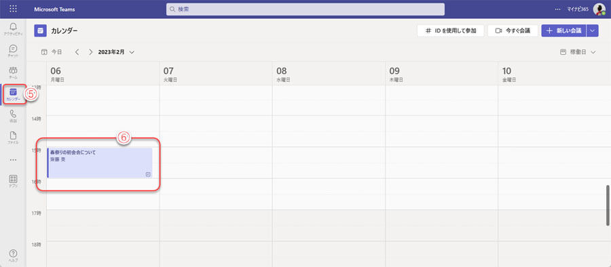Image resolution: width=611 pixels, height=267 pixels.
Task: Open Calls (phone icon) in sidebar
Action: (x=14, y=116)
